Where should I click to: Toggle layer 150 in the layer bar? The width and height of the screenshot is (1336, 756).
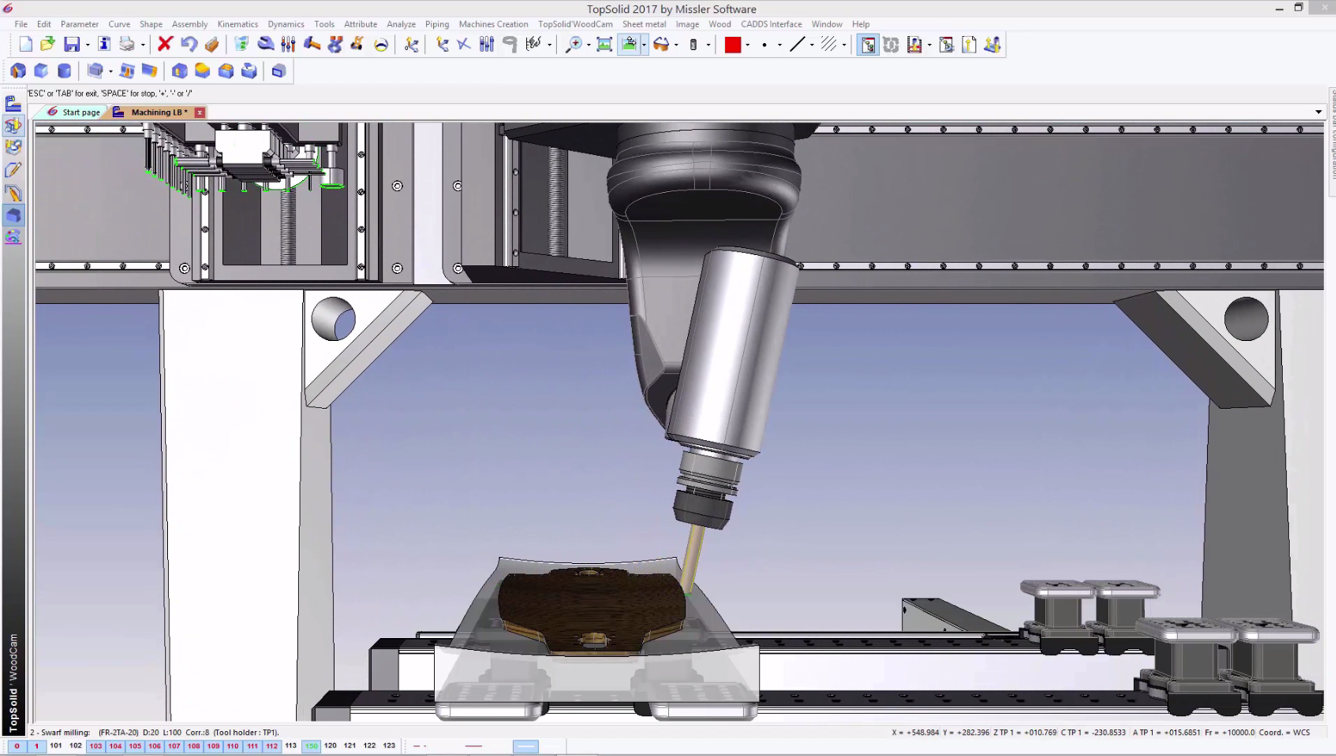[x=311, y=745]
